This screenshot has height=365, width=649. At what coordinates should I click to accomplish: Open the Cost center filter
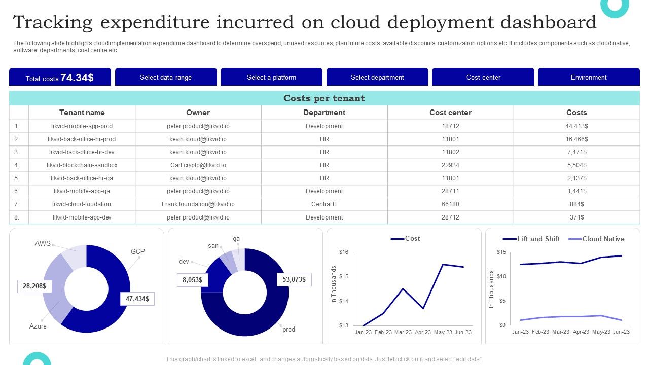pyautogui.click(x=483, y=77)
